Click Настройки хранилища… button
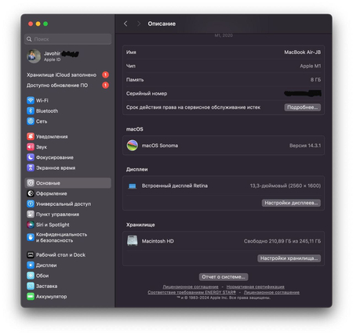 [x=289, y=258]
